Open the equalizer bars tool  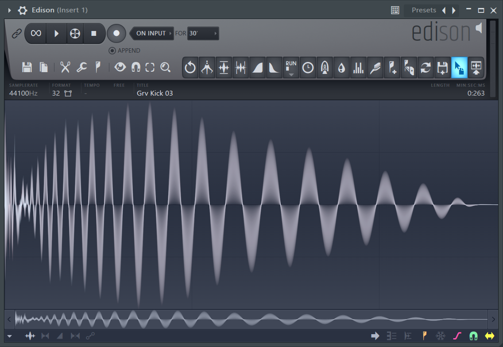click(358, 68)
